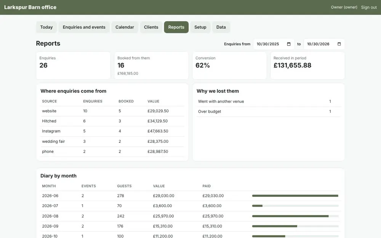Screen dimensions: 381x238
Task: Switch to the Today tab
Action: [x=46, y=27]
